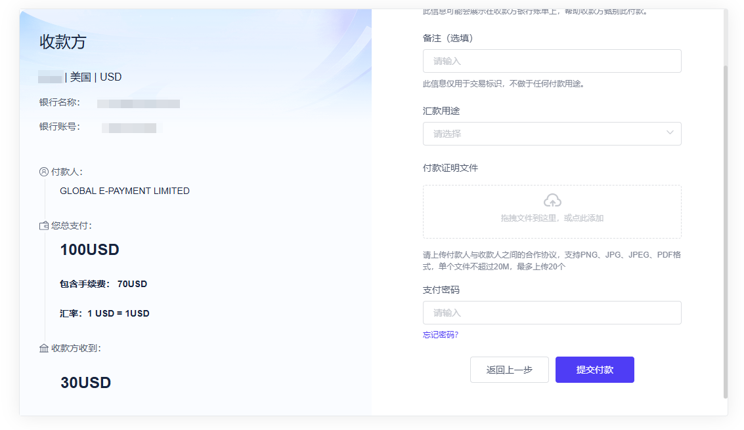
Task: Click the payer person icon
Action: [44, 172]
